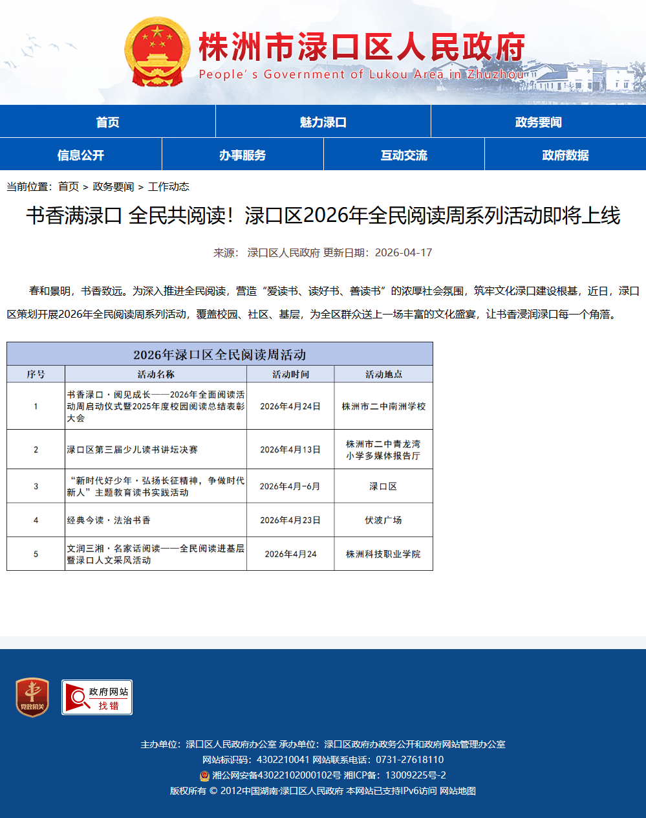The height and width of the screenshot is (818, 646).
Task: Open the 网站地图 footer link
Action: [458, 791]
